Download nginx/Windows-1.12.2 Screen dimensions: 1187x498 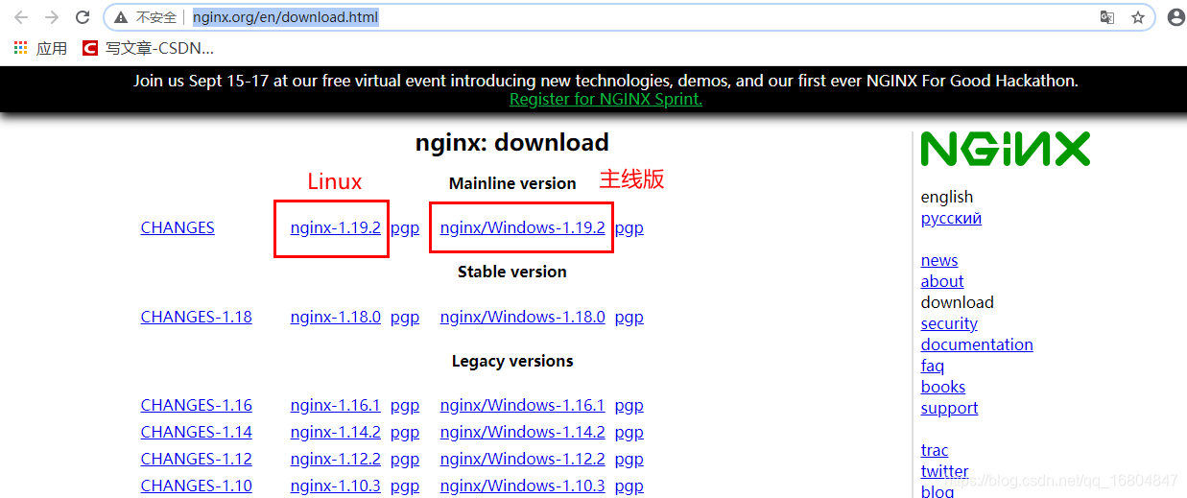click(x=522, y=459)
